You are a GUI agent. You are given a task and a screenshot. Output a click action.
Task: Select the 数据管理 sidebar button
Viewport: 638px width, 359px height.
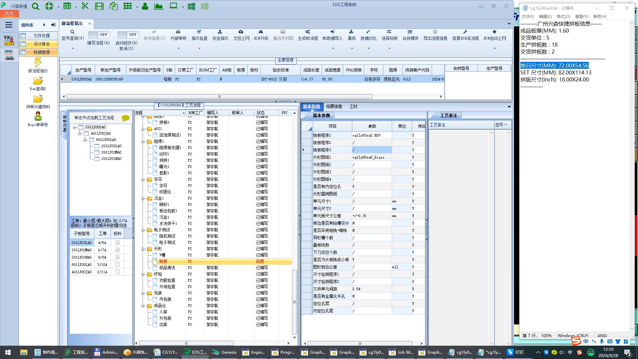point(41,53)
